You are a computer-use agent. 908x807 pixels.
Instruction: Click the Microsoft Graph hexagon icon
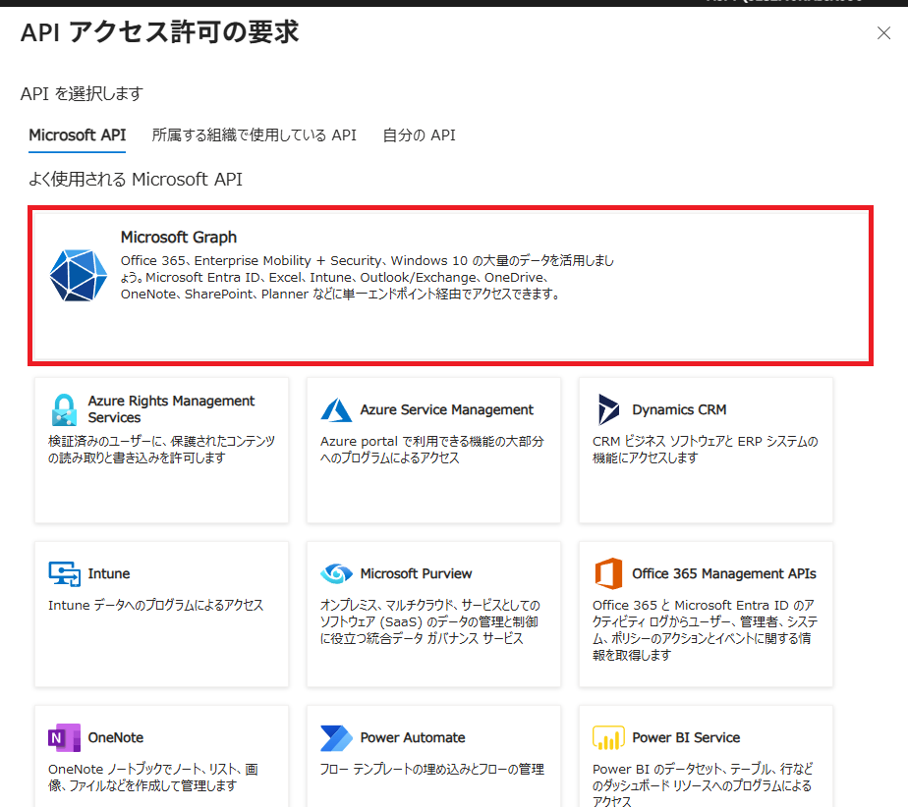78,276
